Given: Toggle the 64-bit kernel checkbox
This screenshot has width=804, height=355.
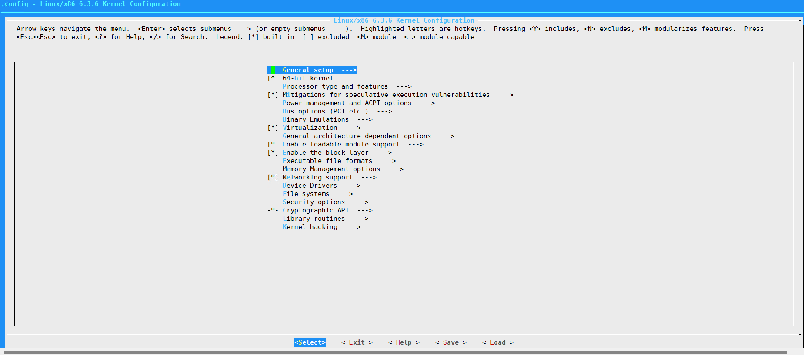Looking at the screenshot, I should point(273,78).
